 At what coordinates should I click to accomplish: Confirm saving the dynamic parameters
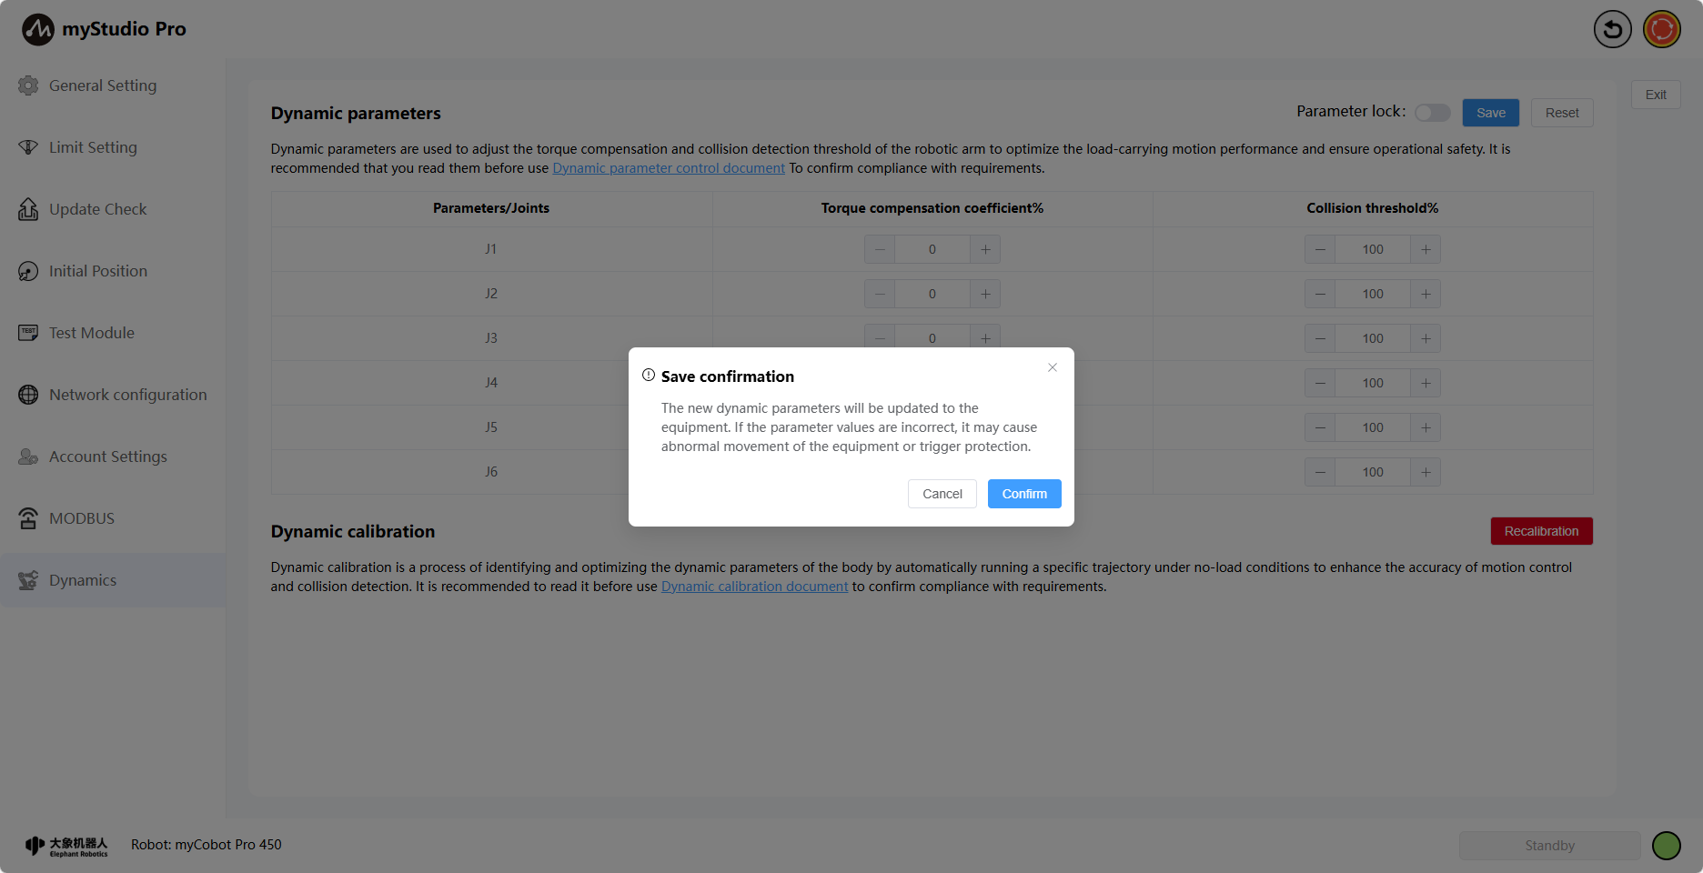[1024, 494]
